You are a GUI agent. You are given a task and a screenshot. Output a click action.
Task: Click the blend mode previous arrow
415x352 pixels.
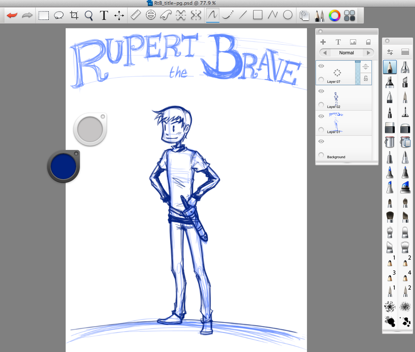pos(325,53)
